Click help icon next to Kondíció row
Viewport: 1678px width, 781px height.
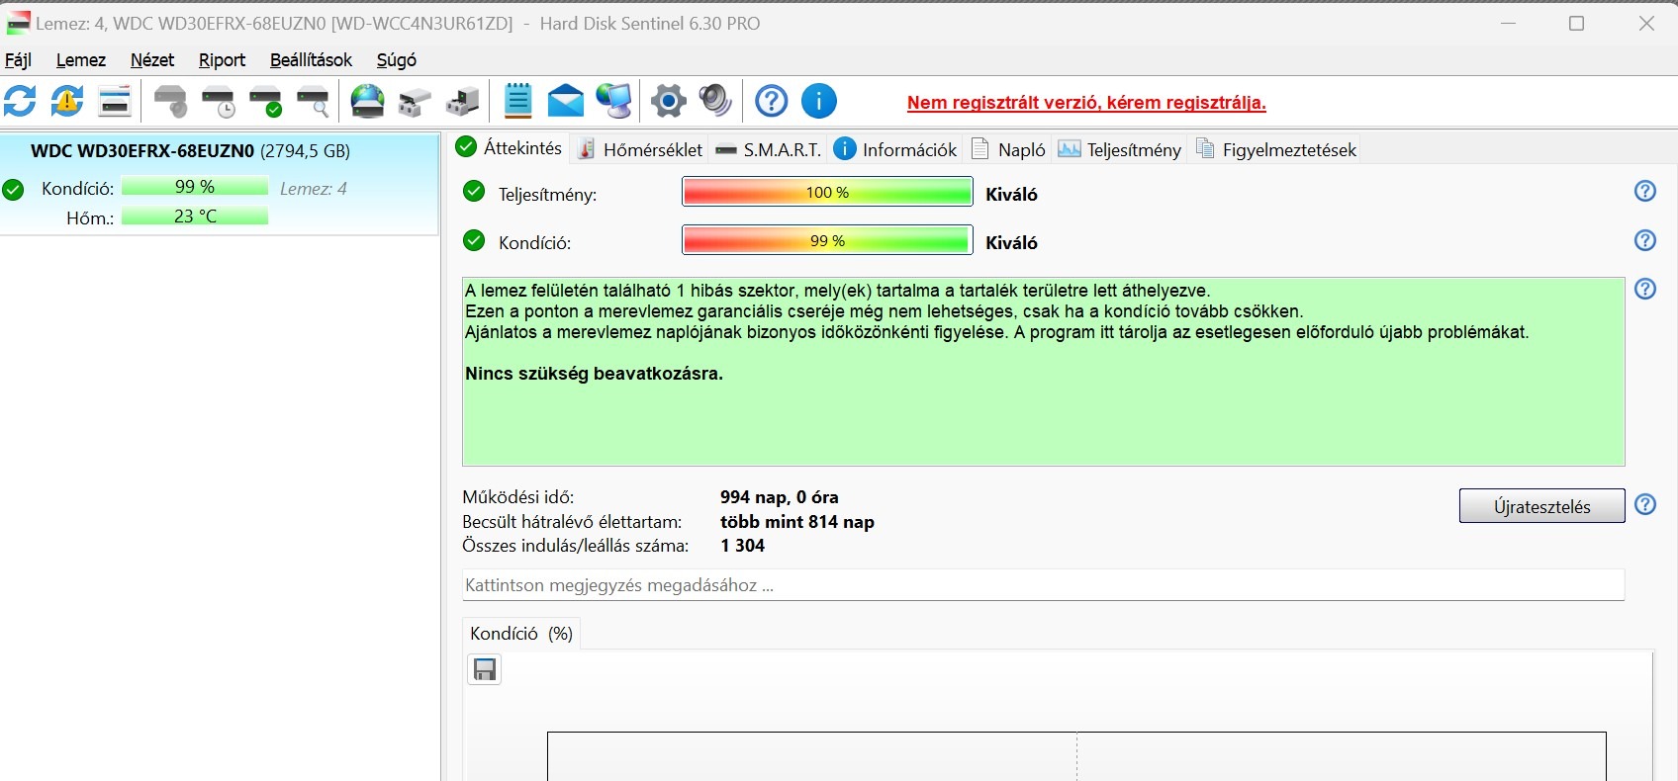point(1645,240)
